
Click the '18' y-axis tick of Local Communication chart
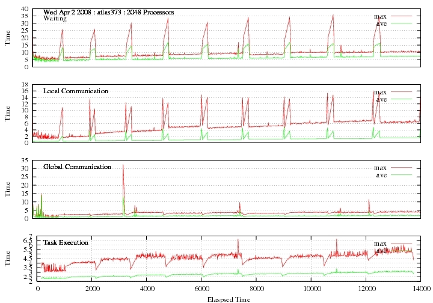pyautogui.click(x=25, y=84)
